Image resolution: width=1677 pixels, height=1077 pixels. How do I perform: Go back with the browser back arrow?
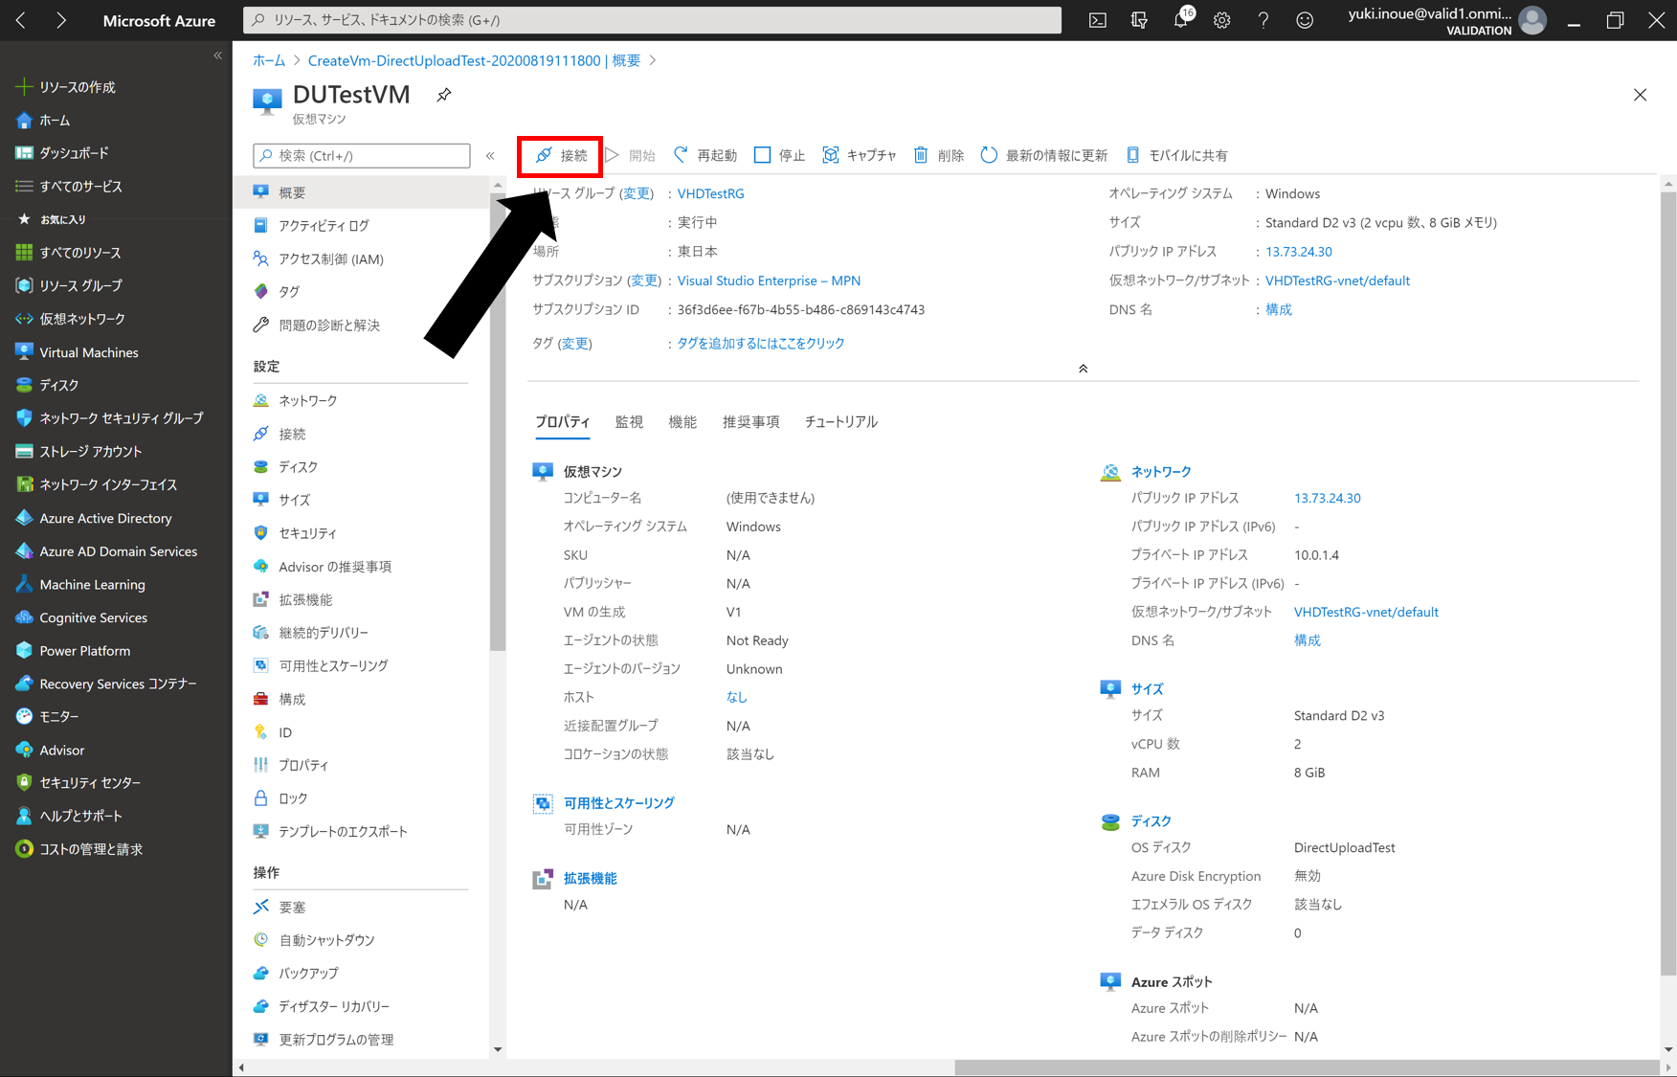click(21, 20)
